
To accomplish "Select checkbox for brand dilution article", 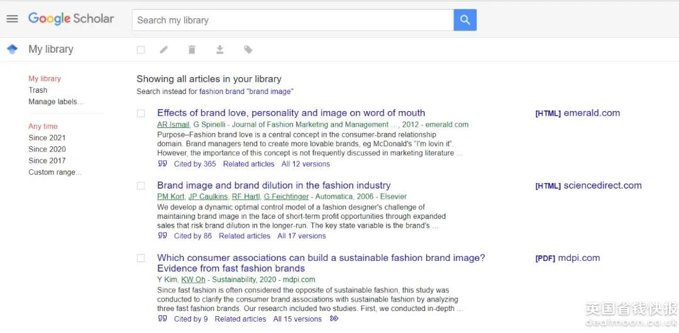I will tap(141, 186).
